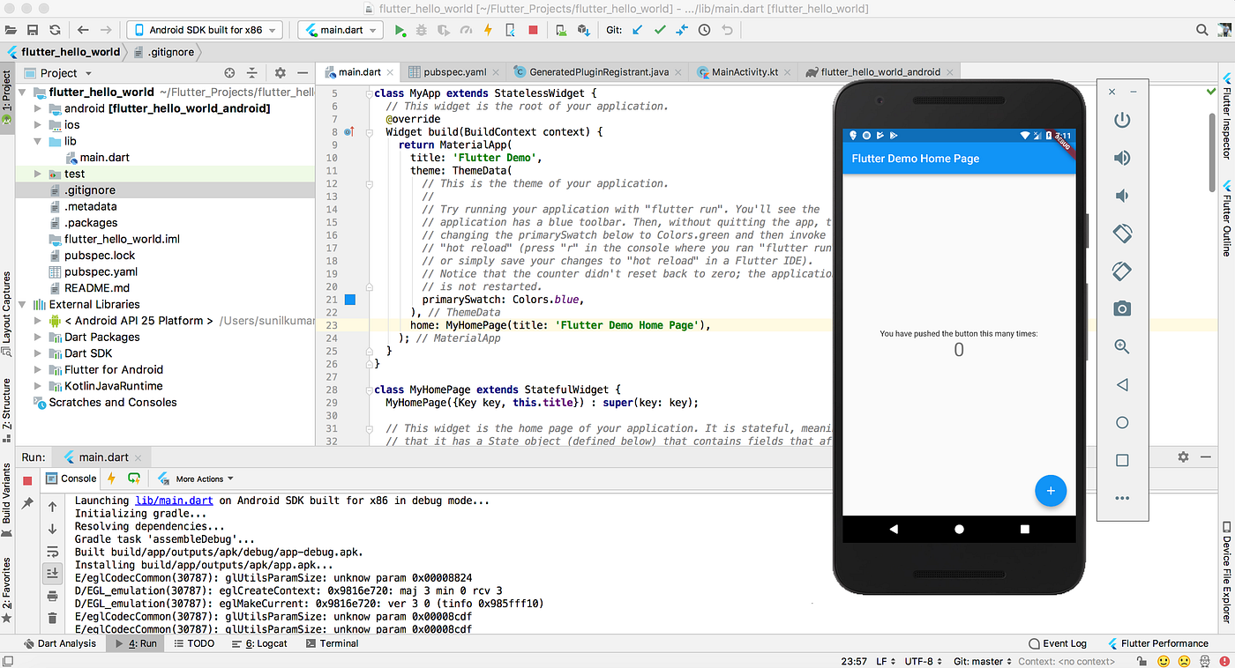This screenshot has height=668, width=1235.
Task: Commit changes via the green Git checkmark icon
Action: 659,29
